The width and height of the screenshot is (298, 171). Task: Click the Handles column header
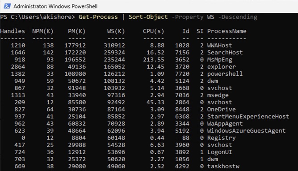pyautogui.click(x=13, y=31)
